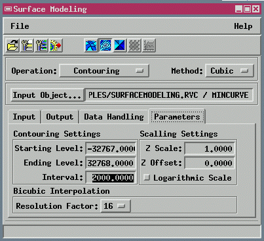
Task: Click the gear with red arrow Run icon
Action: 56,45
